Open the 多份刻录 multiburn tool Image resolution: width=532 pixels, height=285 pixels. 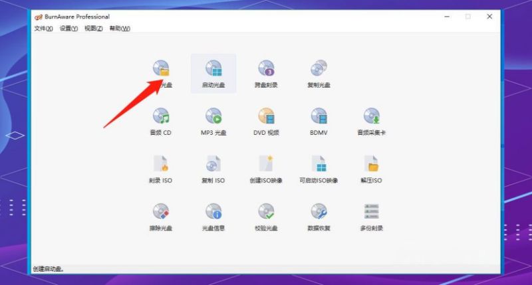371,217
